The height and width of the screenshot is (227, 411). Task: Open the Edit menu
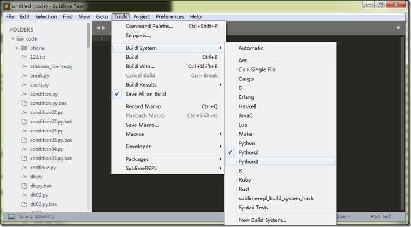point(25,16)
